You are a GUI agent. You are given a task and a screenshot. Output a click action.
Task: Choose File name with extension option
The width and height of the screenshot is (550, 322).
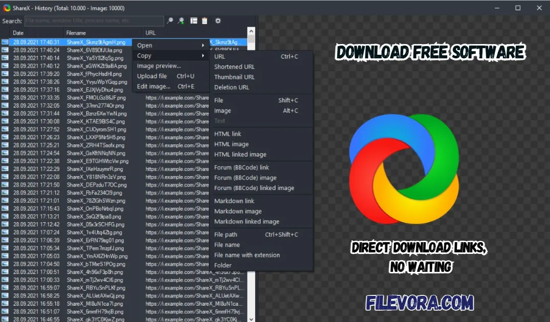[247, 255]
